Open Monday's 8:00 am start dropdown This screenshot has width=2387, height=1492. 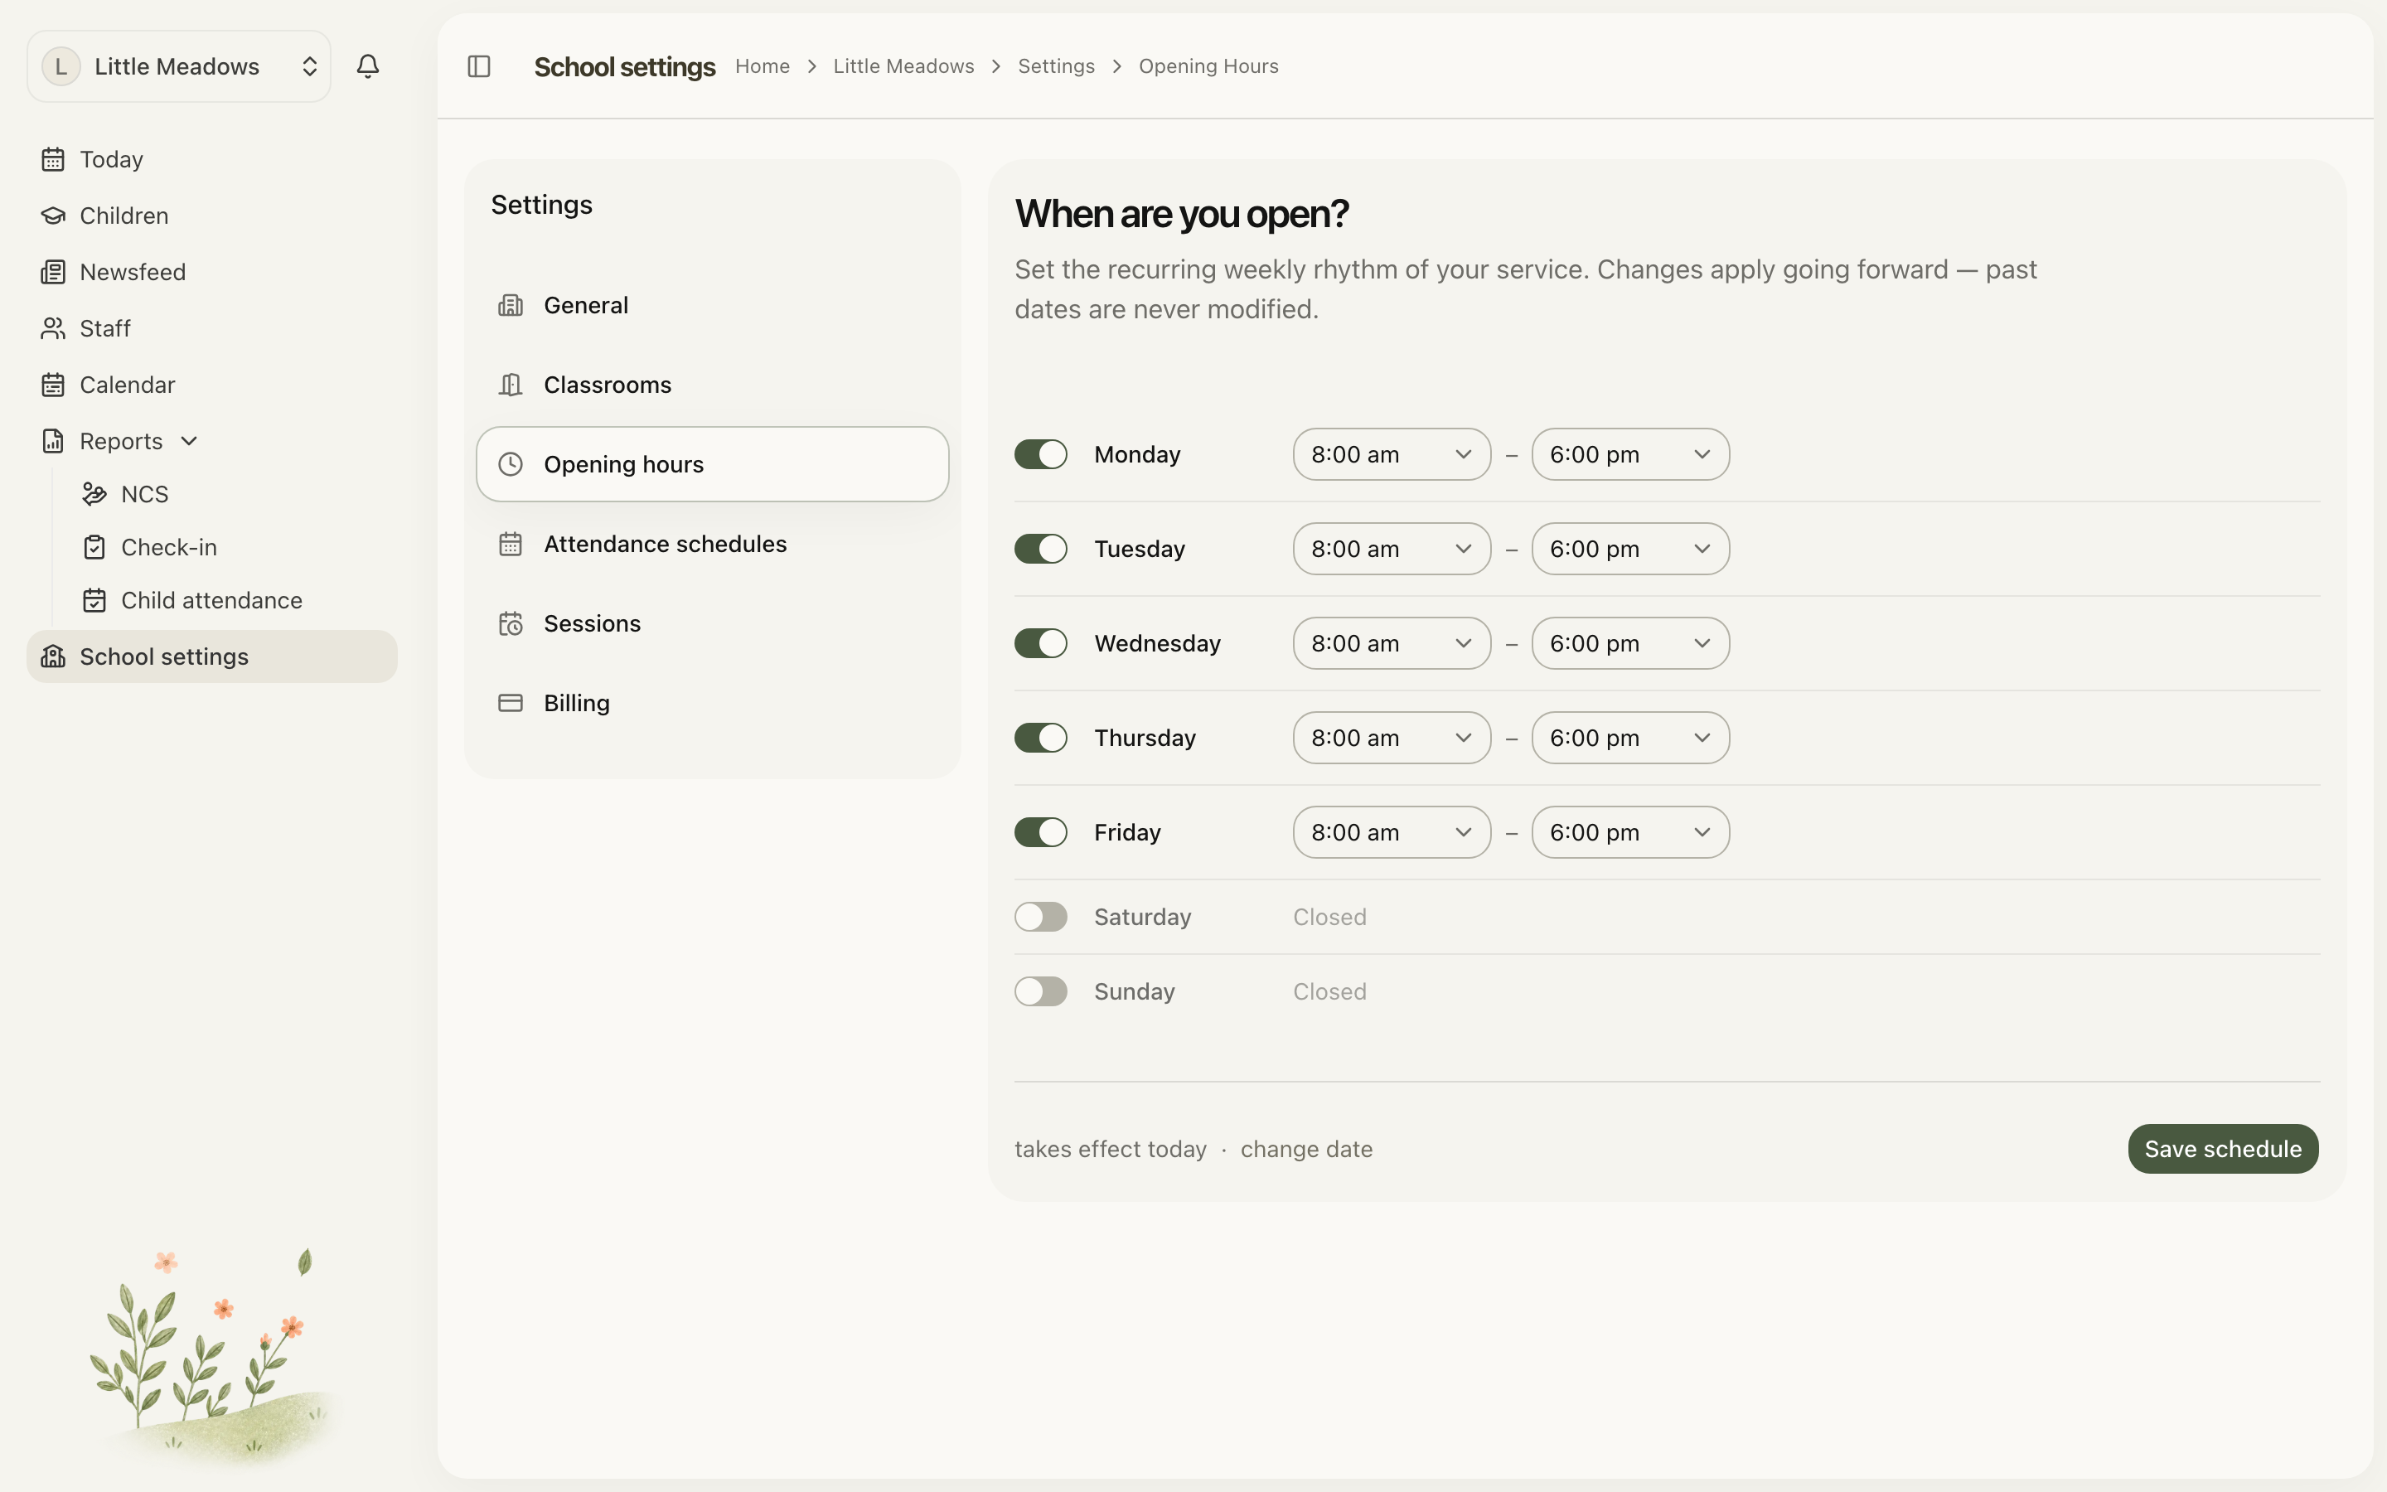coord(1392,454)
